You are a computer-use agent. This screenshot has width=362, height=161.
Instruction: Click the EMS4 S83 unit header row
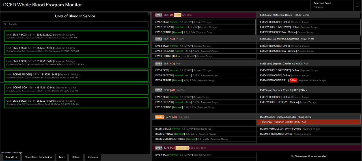tap(204, 64)
